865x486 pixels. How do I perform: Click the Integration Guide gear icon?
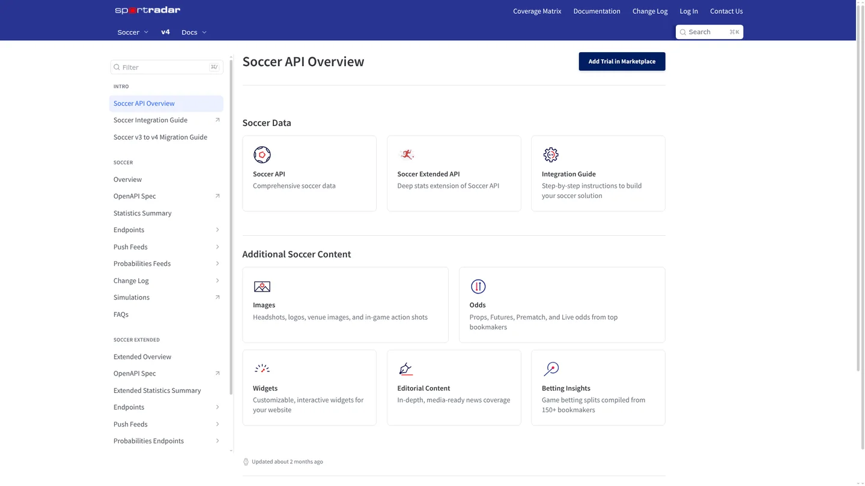click(x=551, y=155)
